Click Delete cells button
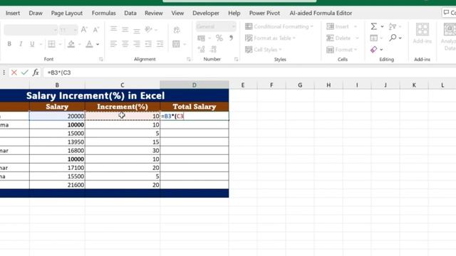The height and width of the screenshot is (256, 456). coord(338,38)
